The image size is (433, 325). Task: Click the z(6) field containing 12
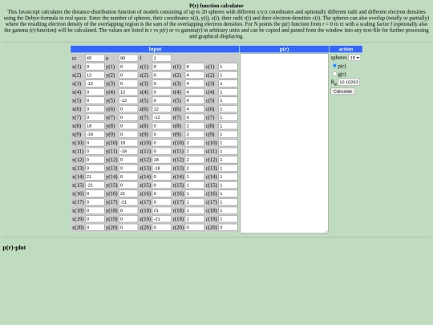[161, 109]
